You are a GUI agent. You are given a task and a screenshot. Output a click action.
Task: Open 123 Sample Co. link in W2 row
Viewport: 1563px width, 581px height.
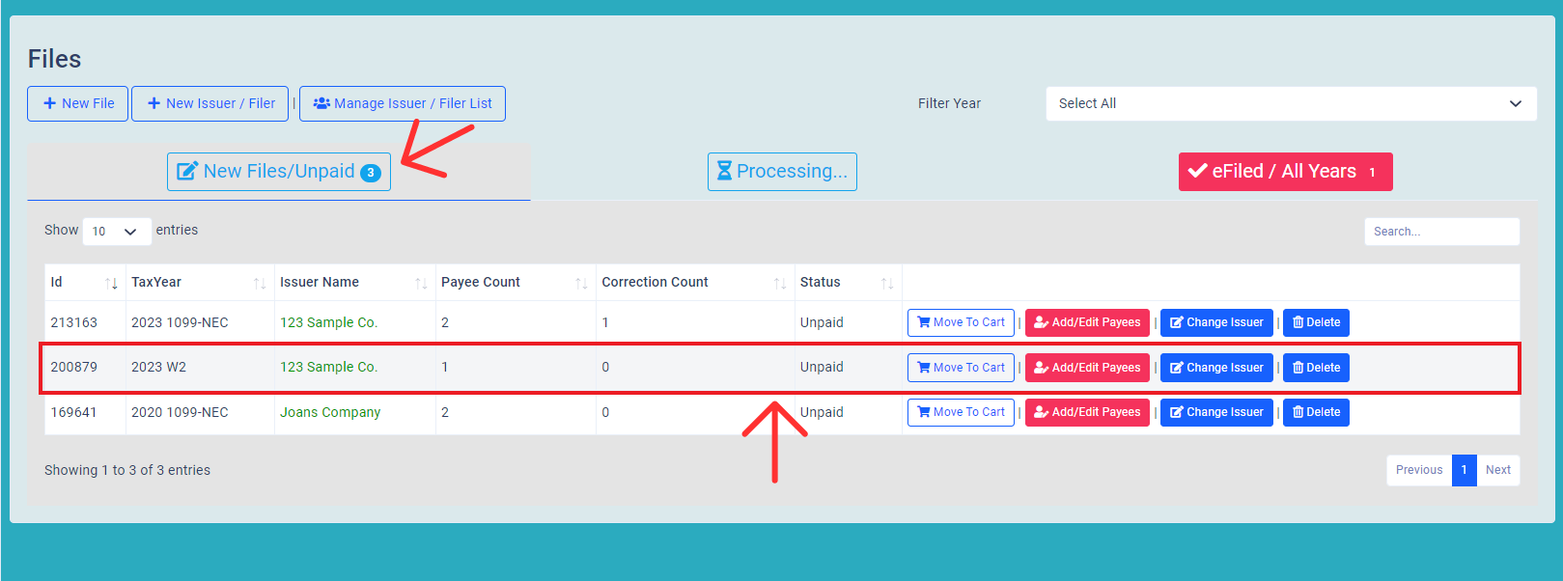tap(328, 367)
